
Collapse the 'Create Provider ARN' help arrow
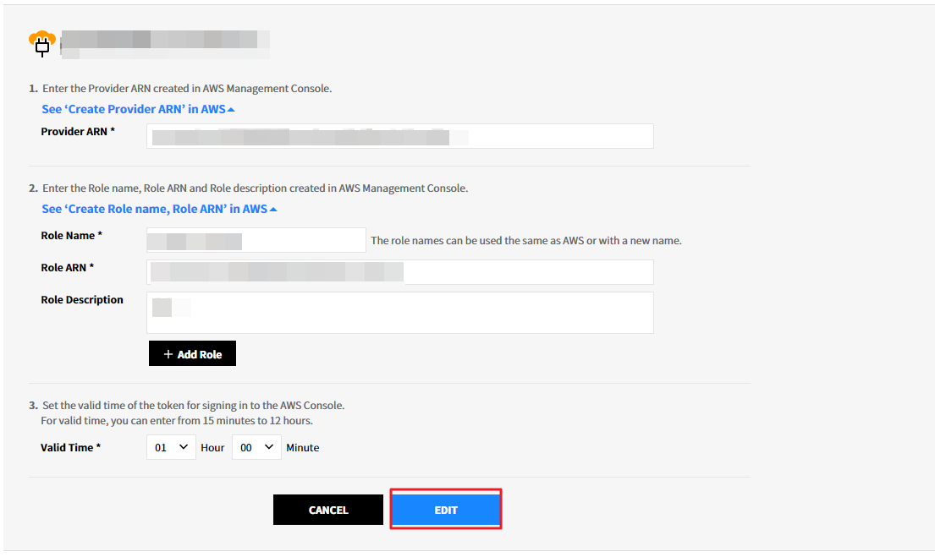click(x=231, y=110)
